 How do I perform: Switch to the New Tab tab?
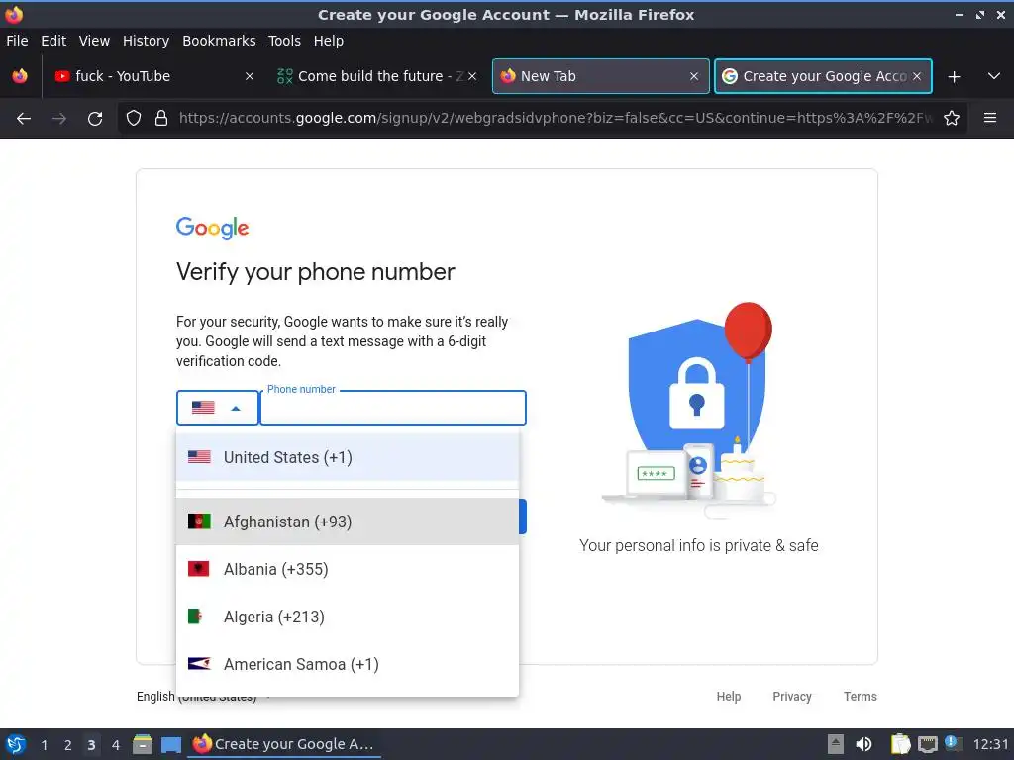click(x=601, y=76)
